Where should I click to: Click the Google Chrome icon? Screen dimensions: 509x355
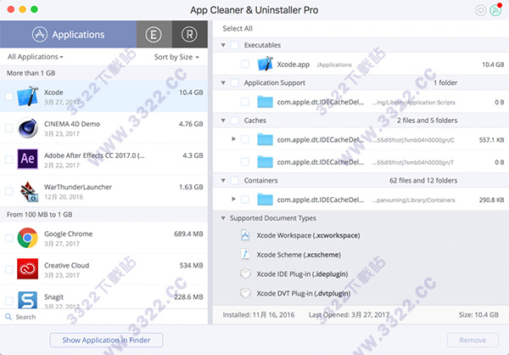tap(28, 238)
